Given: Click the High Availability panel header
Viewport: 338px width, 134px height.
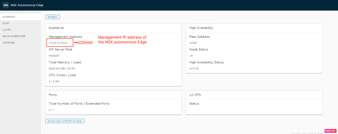Looking at the screenshot, I should (201, 28).
